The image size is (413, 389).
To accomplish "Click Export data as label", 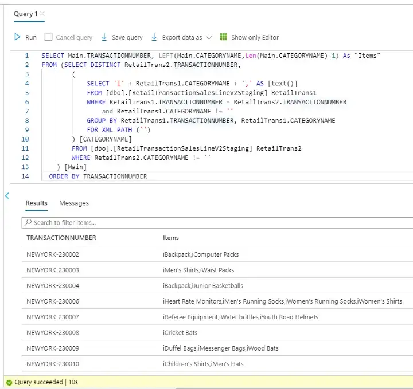I will pos(182,38).
